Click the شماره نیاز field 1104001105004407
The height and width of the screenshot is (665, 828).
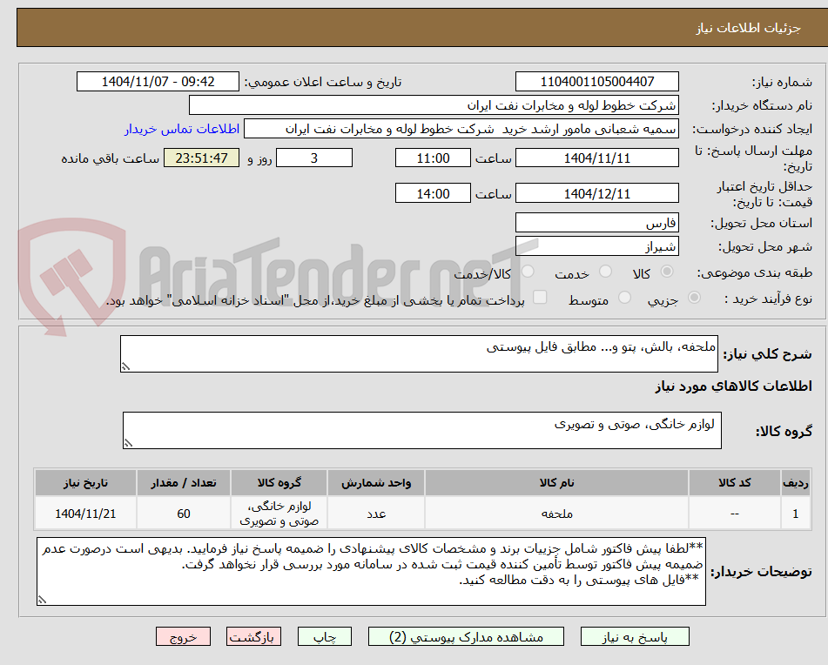coord(596,82)
